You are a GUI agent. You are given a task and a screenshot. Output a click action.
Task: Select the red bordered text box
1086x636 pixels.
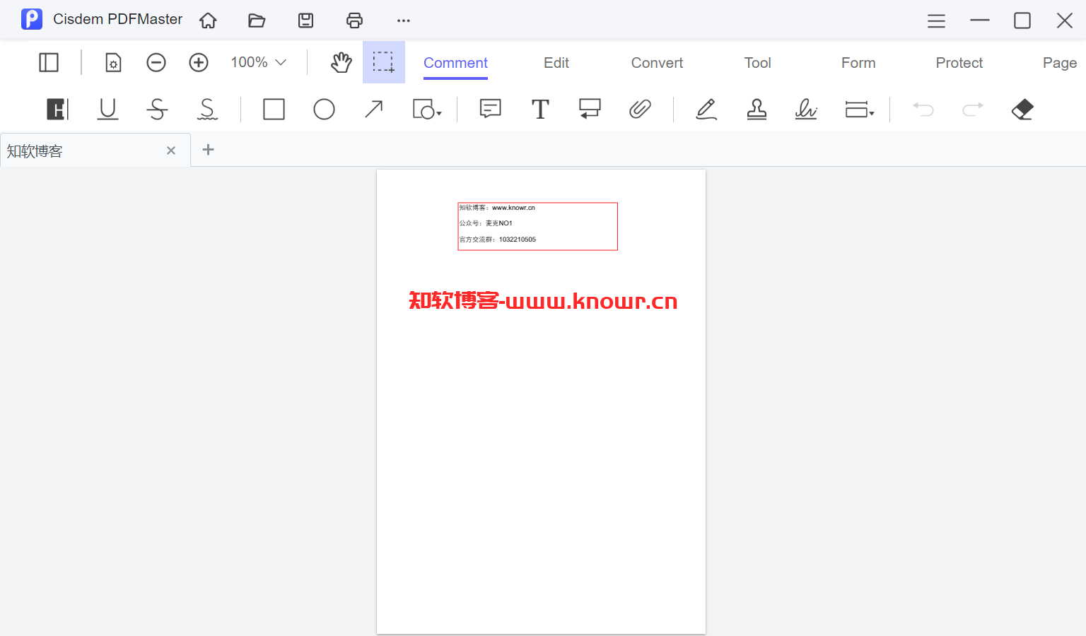(538, 226)
